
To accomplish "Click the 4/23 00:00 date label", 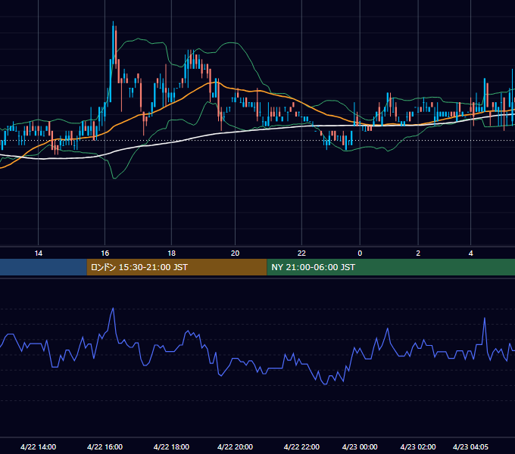I will pos(360,446).
